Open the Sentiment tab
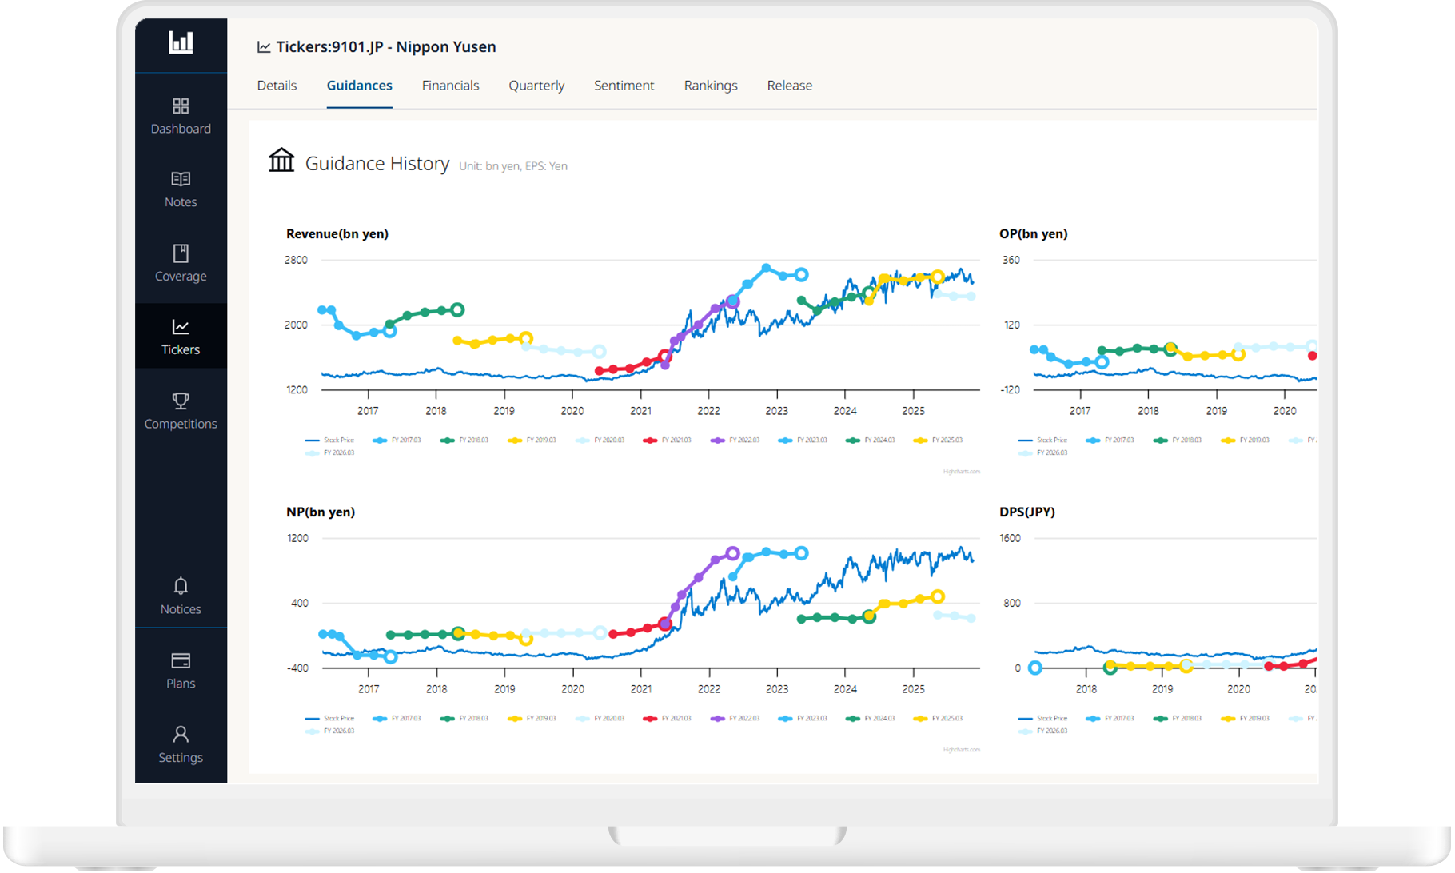1455x873 pixels. [624, 86]
